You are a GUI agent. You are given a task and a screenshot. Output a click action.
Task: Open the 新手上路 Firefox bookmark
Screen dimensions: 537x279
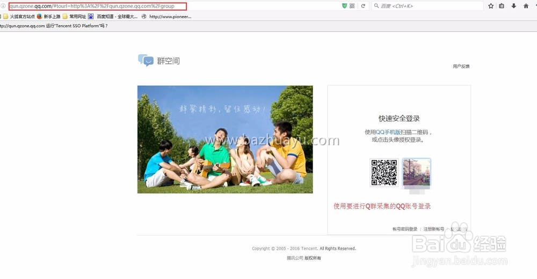49,17
